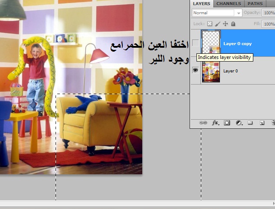This screenshot has width=275, height=209.
Task: Lock image pixels with brush icon
Action: click(x=218, y=24)
